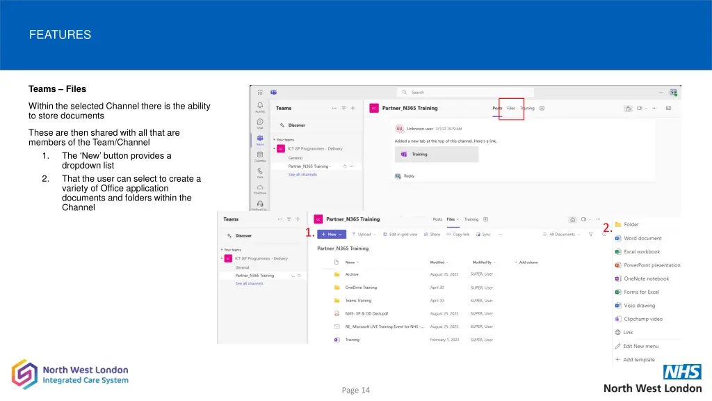Open Calls in the Teams app rail
712x401 pixels.
(260, 173)
